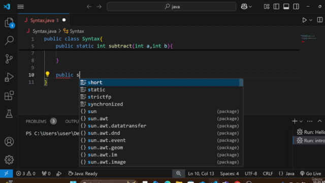The image size is (325, 183).
Task: Open the Manage gear menu
Action: [x=9, y=160]
